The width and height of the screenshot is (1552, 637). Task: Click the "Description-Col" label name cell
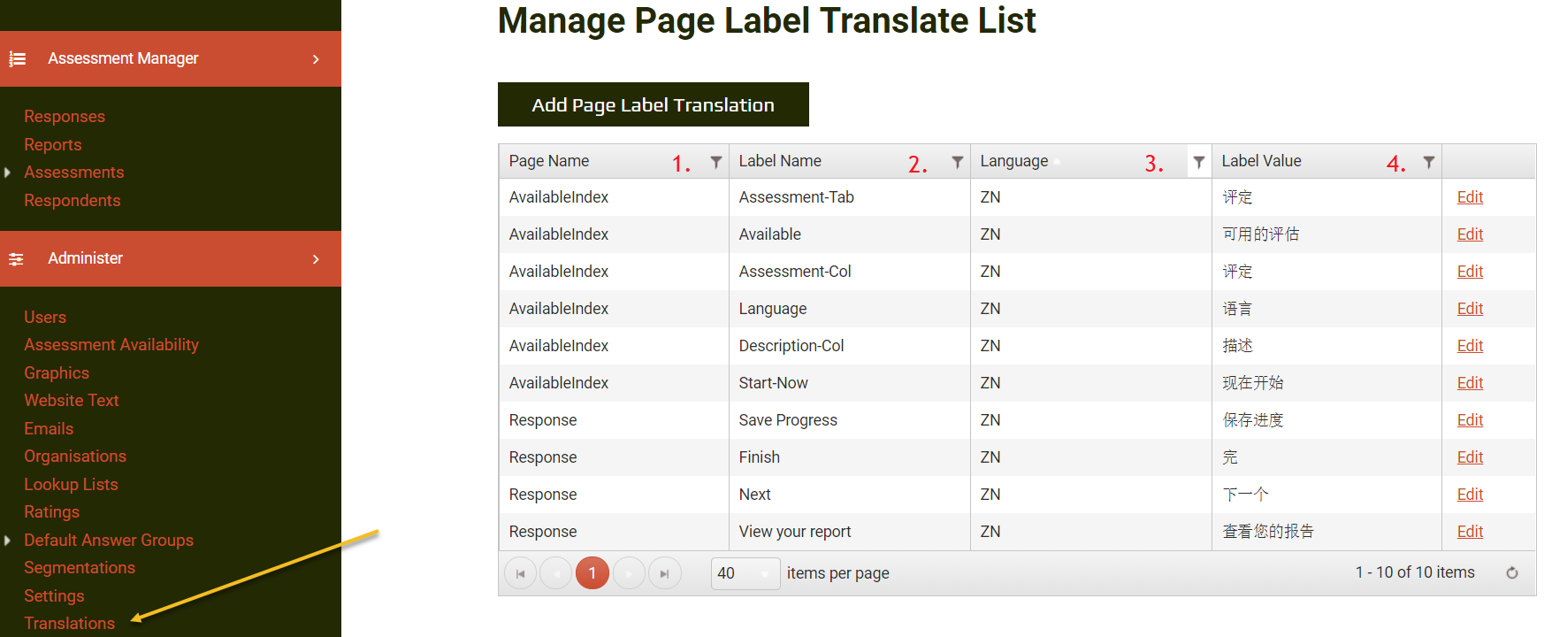click(x=850, y=346)
